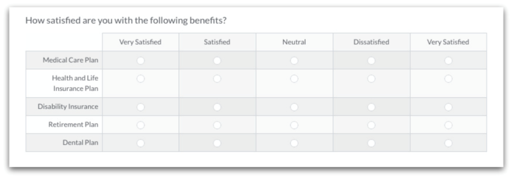The height and width of the screenshot is (187, 514).
Task: Choose Neutral for Health and Life Insurance Plan
Action: 294,79
